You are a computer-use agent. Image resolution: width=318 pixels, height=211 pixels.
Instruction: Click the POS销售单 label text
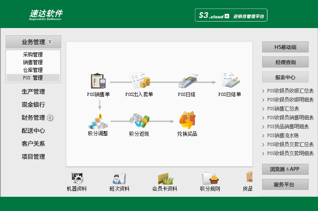(98, 94)
